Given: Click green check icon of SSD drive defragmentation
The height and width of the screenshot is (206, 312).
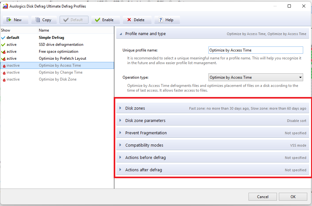Looking at the screenshot, I should click(3, 45).
